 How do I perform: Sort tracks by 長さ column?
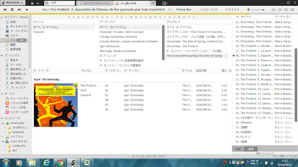tap(224, 71)
